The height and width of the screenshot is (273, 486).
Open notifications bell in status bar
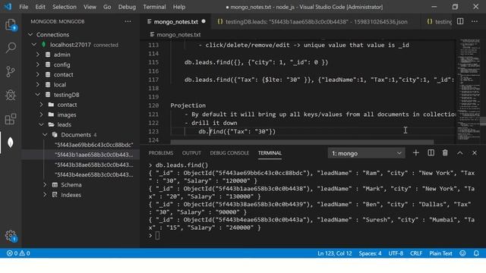click(x=476, y=253)
